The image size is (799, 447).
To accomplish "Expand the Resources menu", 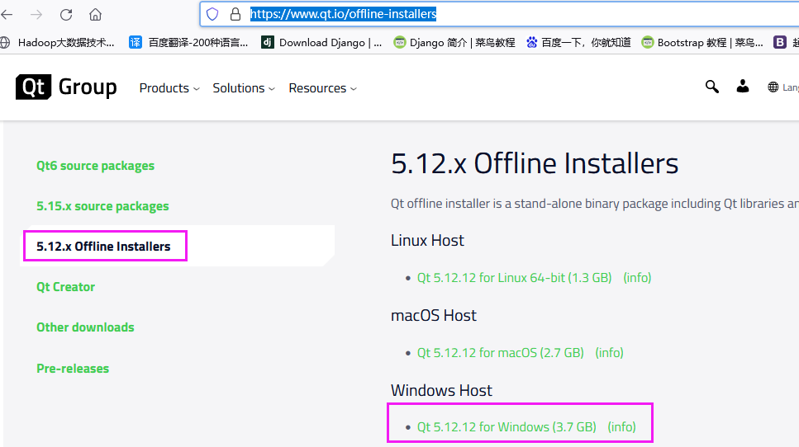I will tap(322, 88).
